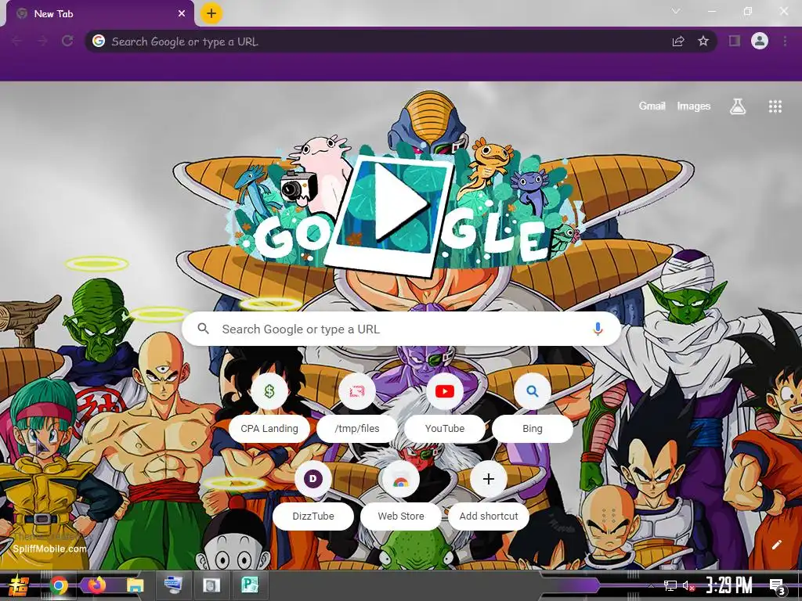Screen dimensions: 802x601
Task: Go back to previous page
Action: pyautogui.click(x=17, y=41)
